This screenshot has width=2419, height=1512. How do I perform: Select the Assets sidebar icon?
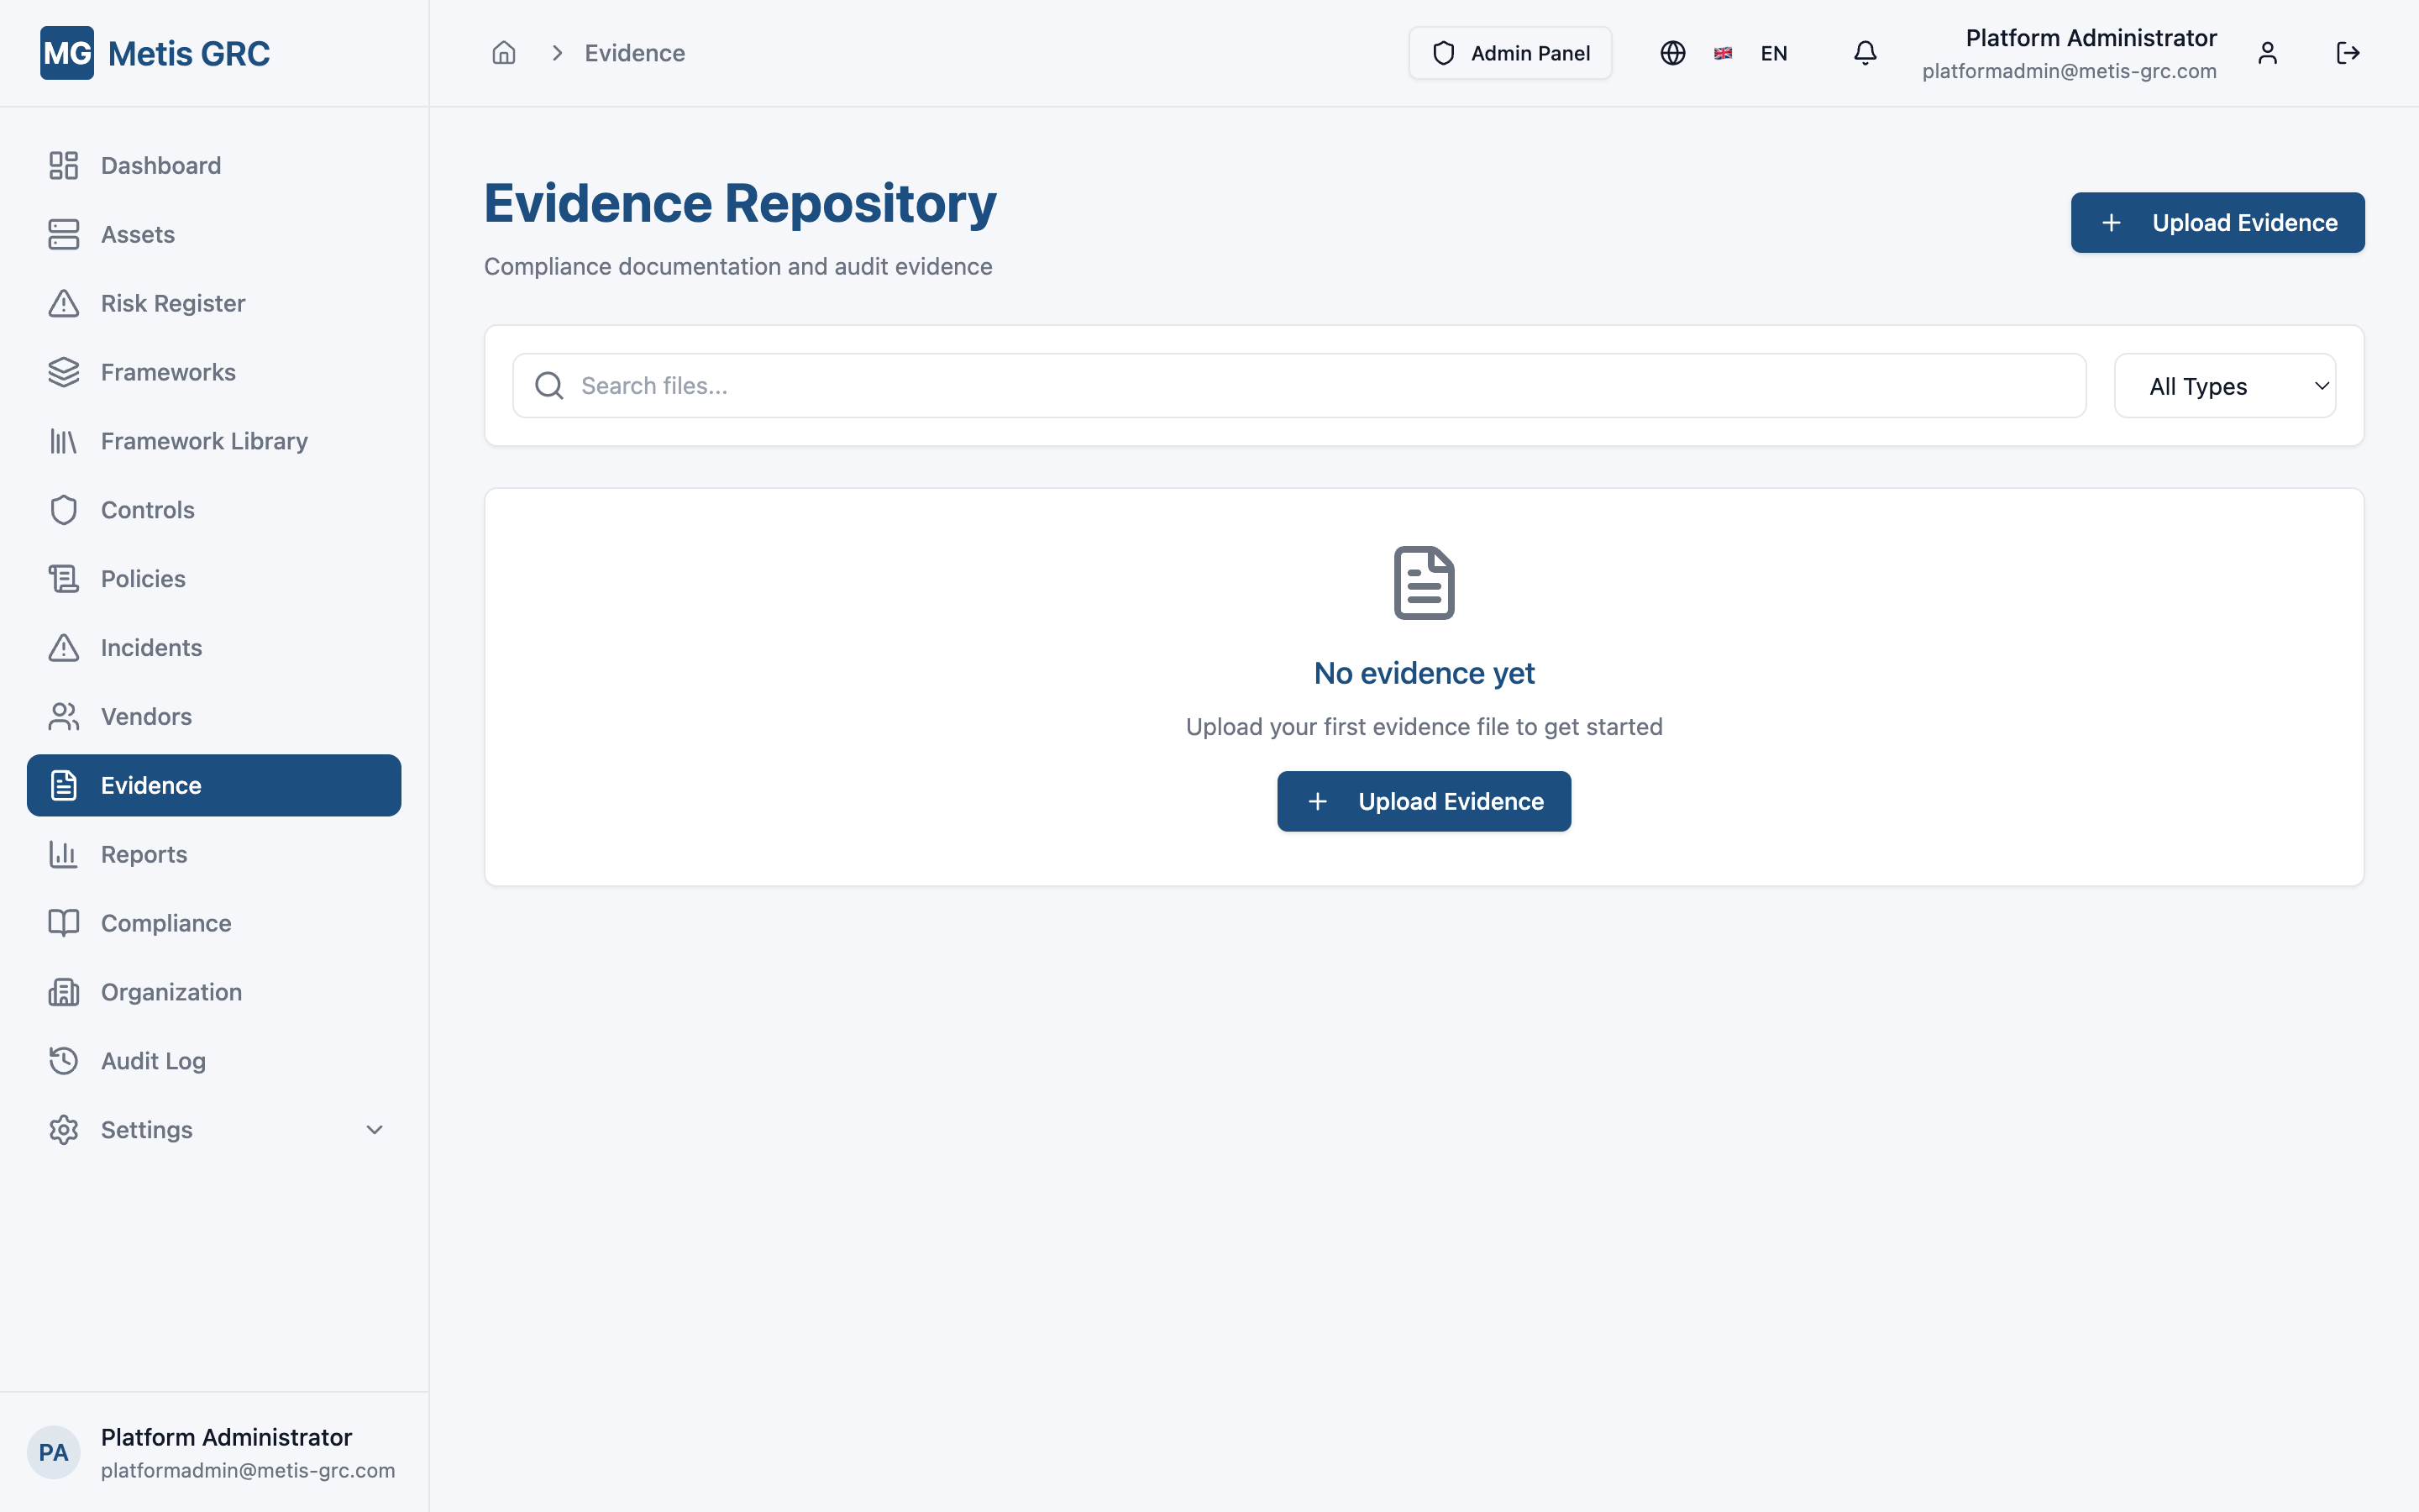coord(63,234)
